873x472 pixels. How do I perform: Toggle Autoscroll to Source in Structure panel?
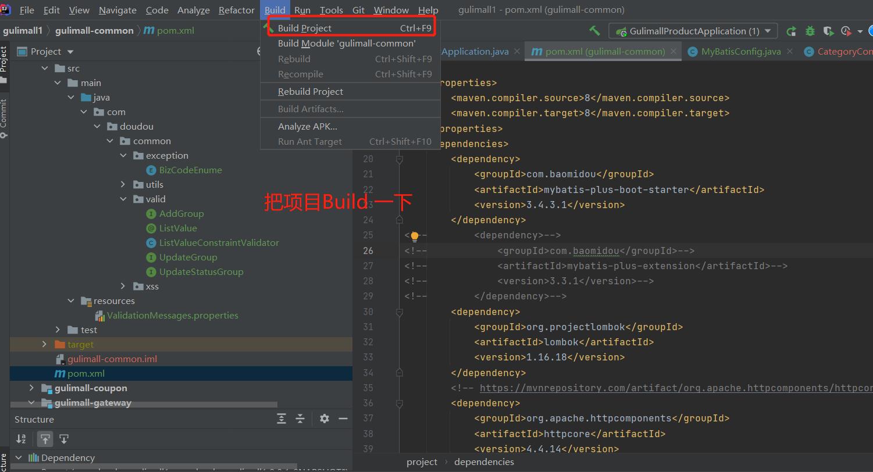(x=45, y=439)
